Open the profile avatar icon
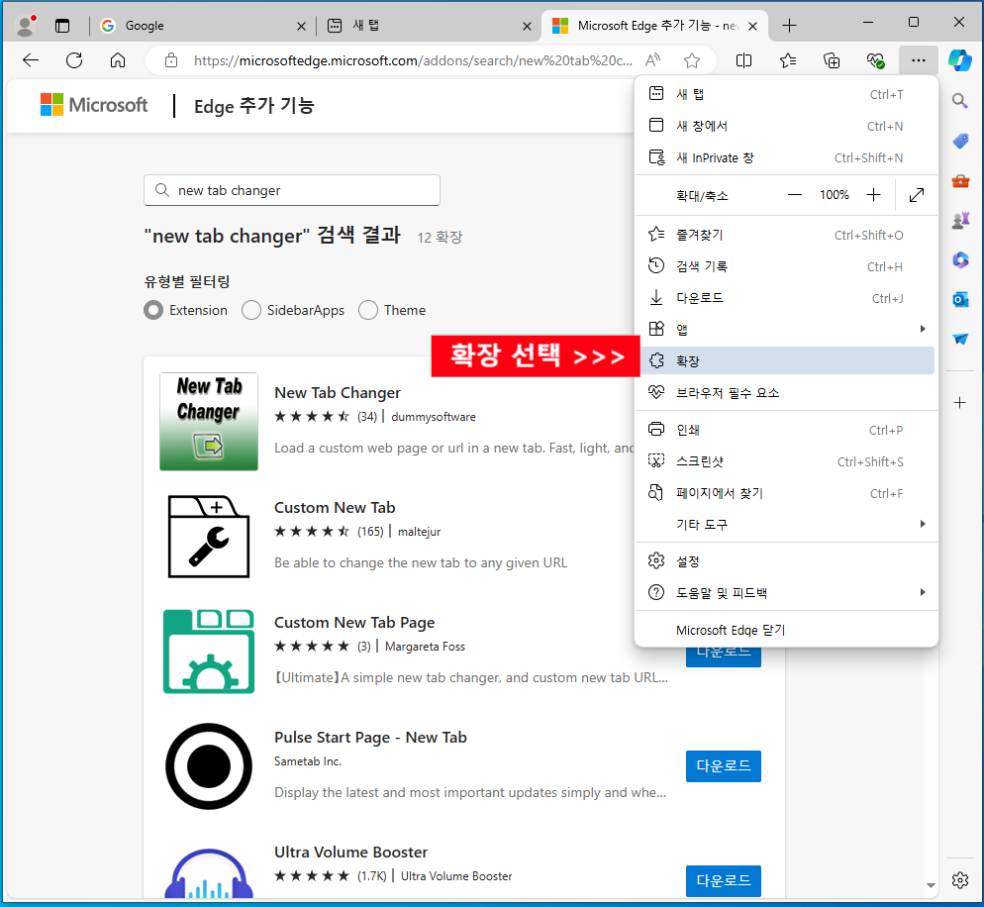The image size is (984, 907). pyautogui.click(x=26, y=26)
